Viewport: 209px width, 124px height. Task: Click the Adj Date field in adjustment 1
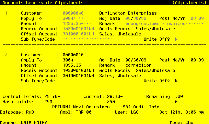click(136, 18)
